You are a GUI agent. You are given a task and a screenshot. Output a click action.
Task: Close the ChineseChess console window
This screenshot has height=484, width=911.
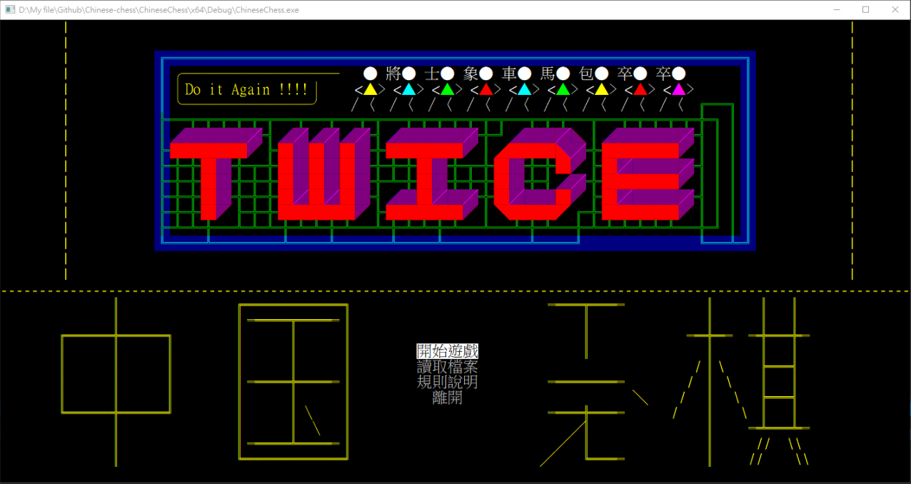point(895,9)
